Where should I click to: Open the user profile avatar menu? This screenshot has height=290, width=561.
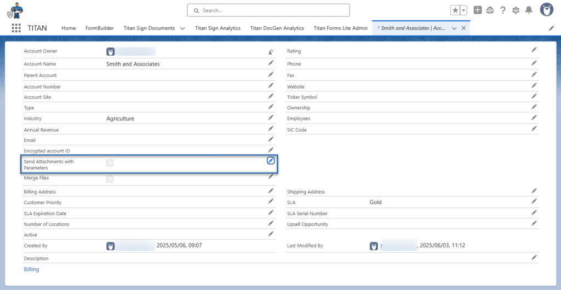[x=547, y=10]
